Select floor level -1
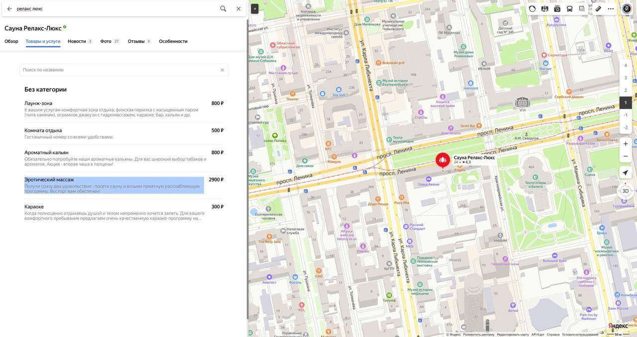Viewport: 637px width, 337px height. 626,115
